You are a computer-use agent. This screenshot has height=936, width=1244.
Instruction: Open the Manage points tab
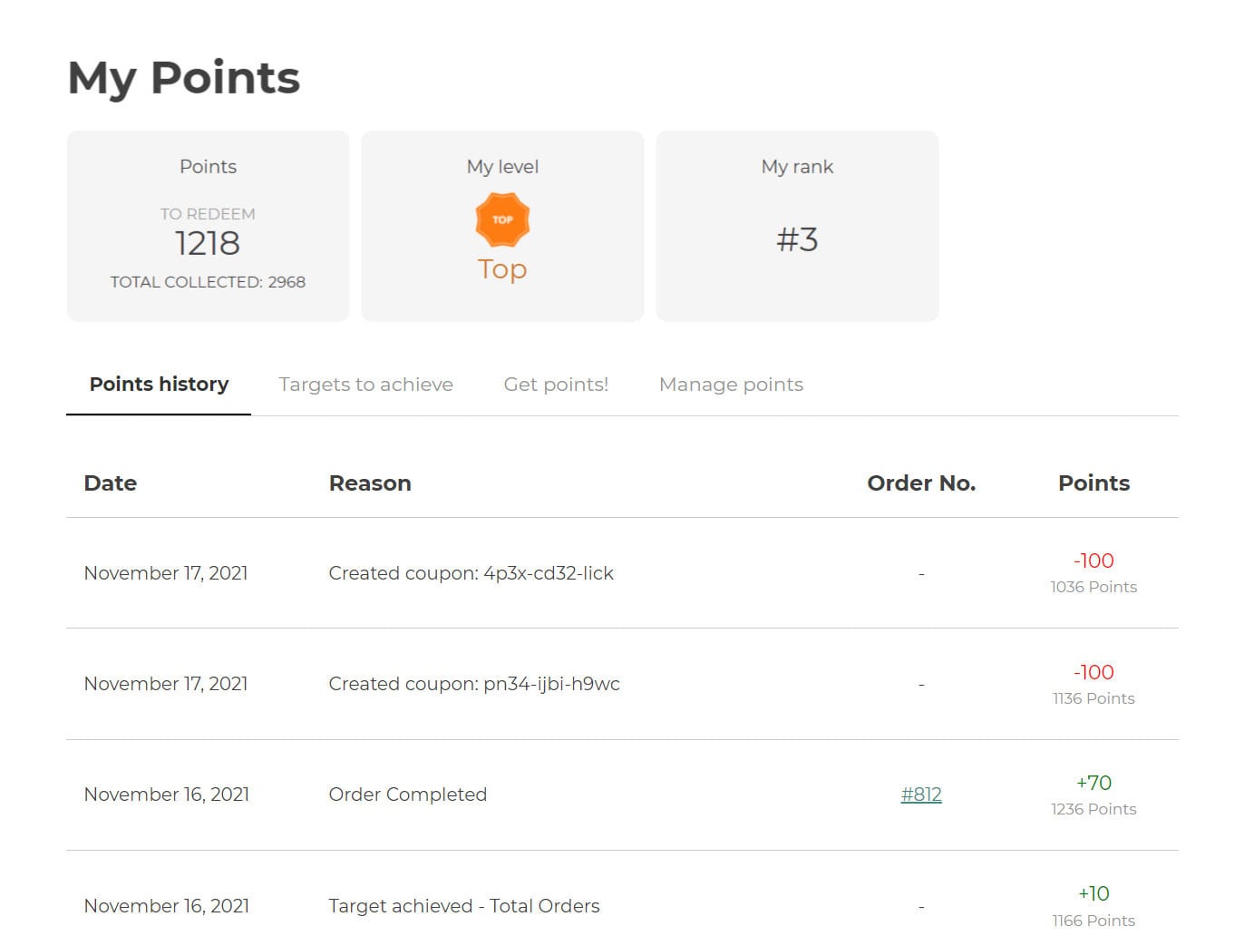pos(731,385)
